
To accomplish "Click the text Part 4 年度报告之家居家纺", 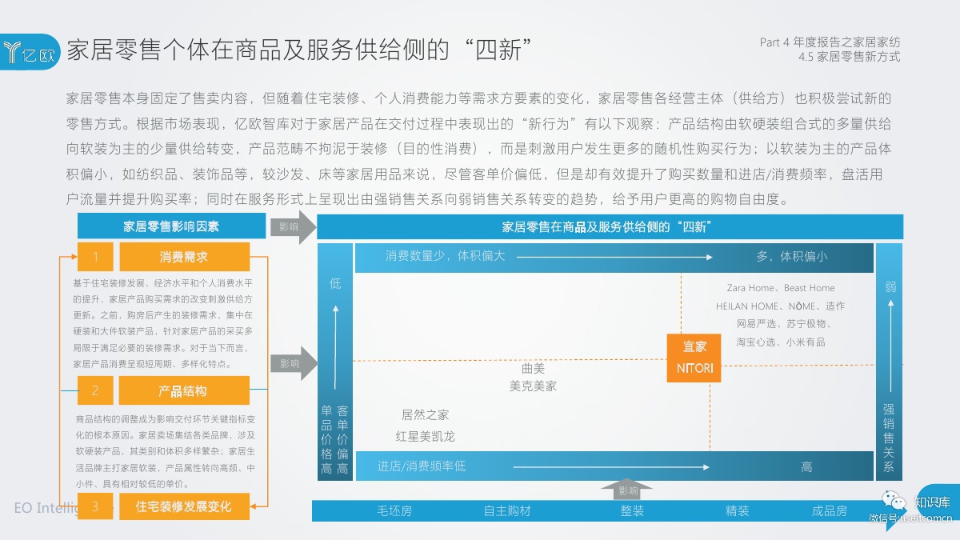I will coord(830,42).
